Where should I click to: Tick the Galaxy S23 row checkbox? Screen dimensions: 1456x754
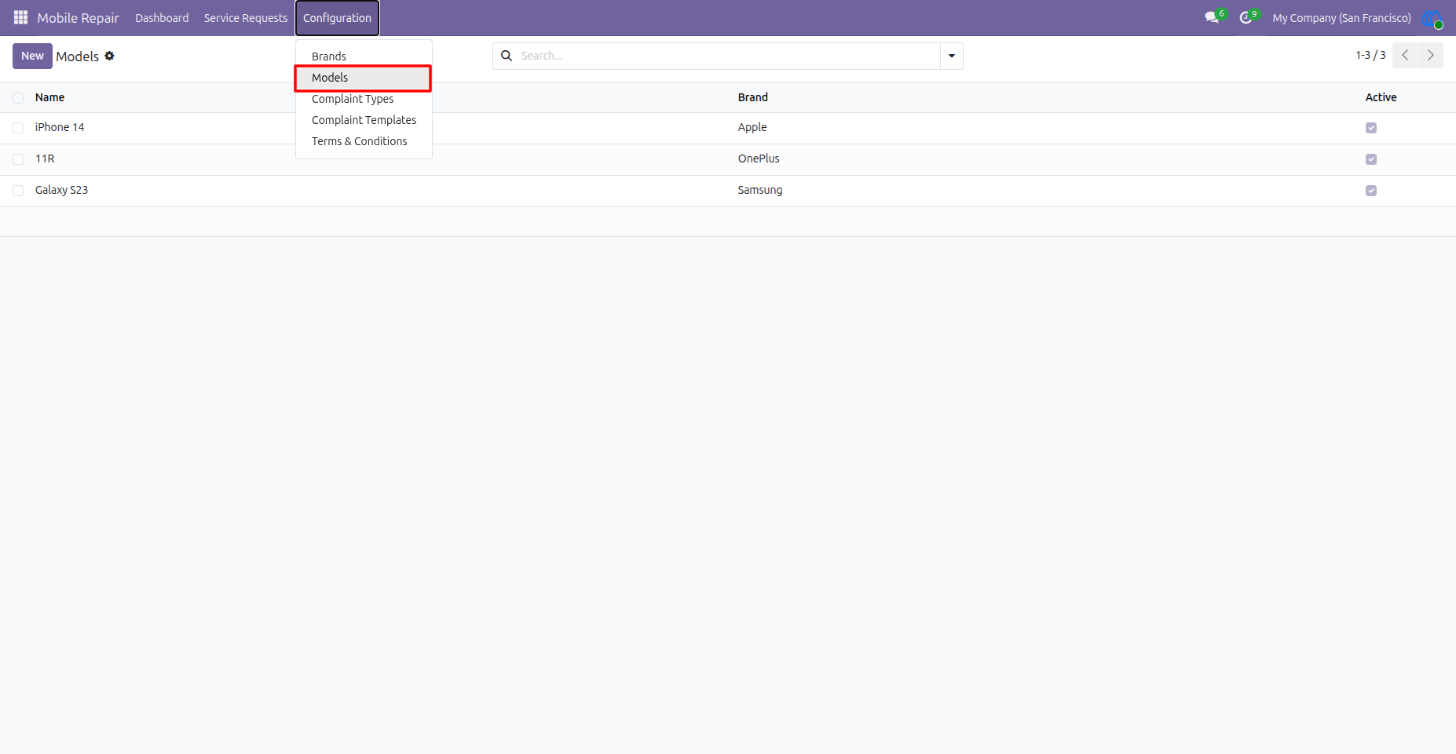click(x=18, y=191)
